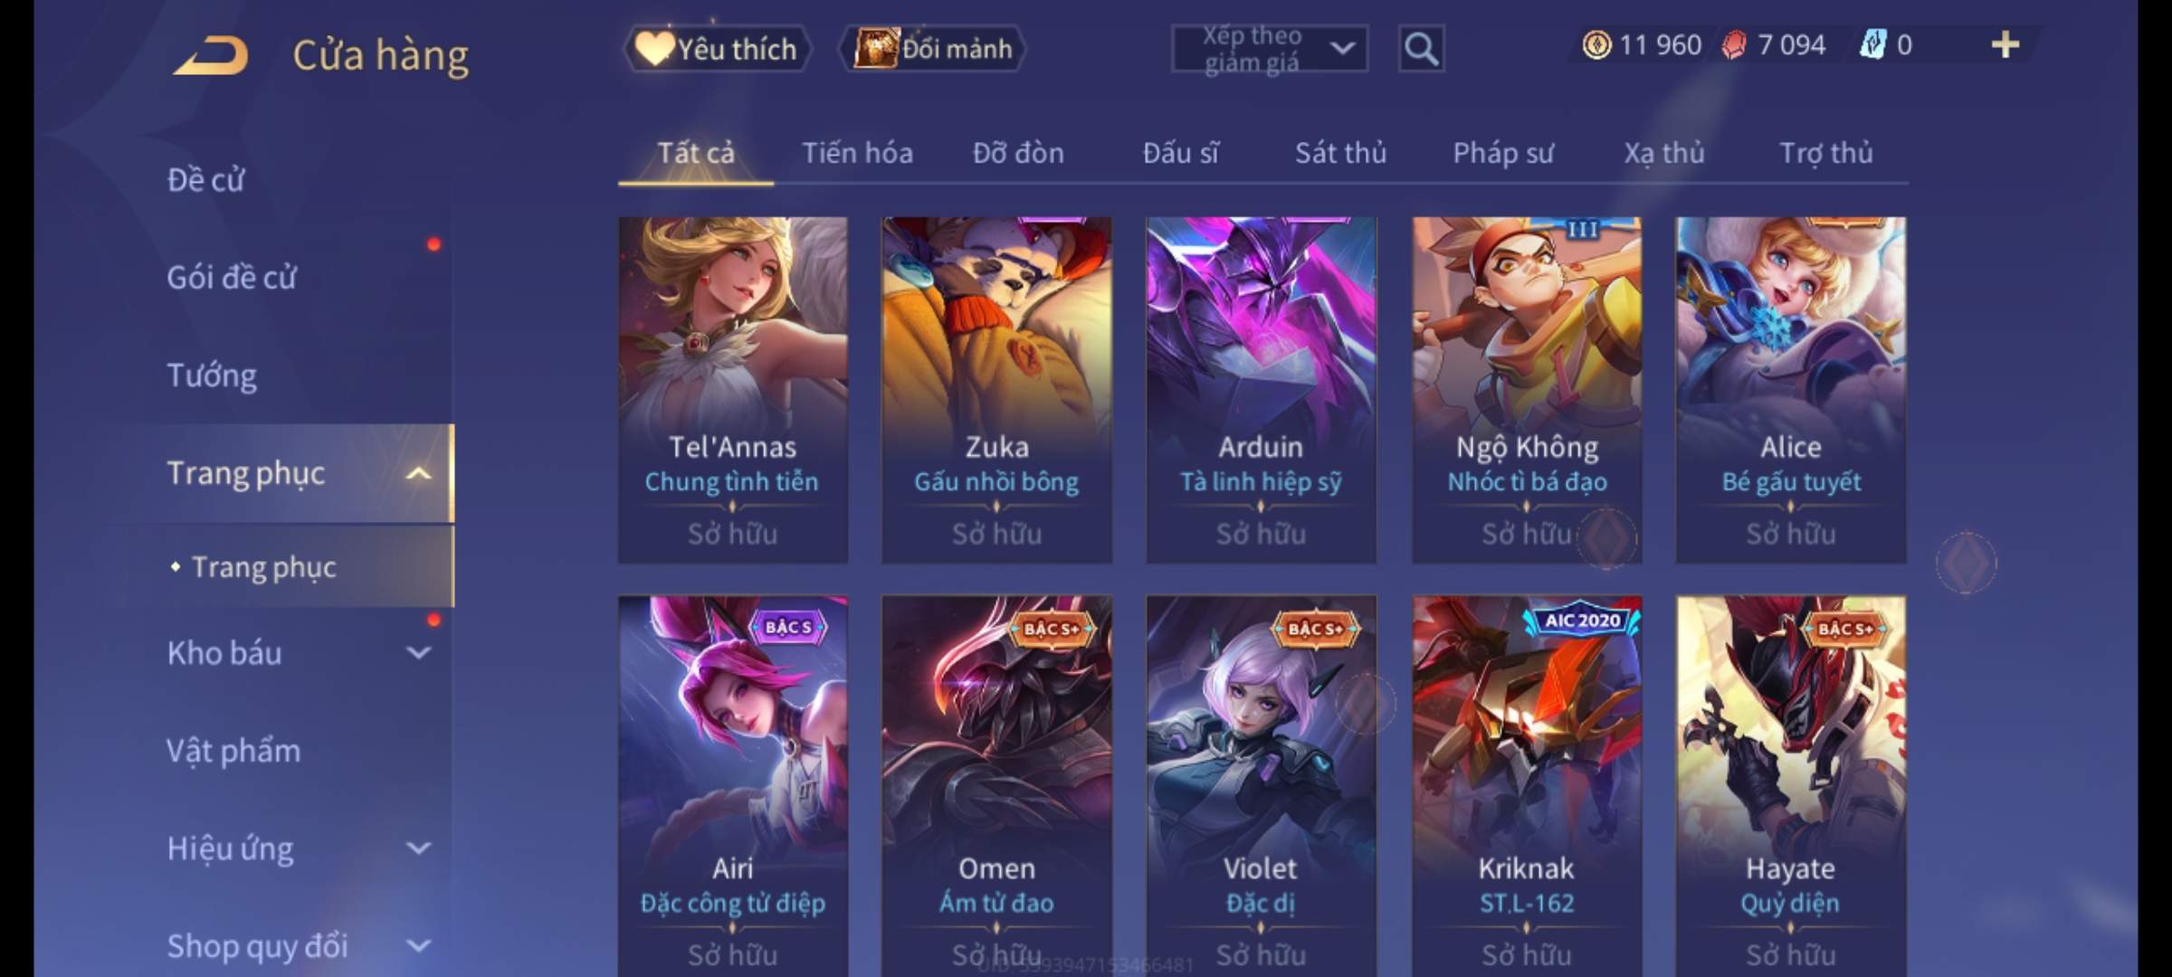Expand the Kho báu sidebar section

[x=418, y=653]
